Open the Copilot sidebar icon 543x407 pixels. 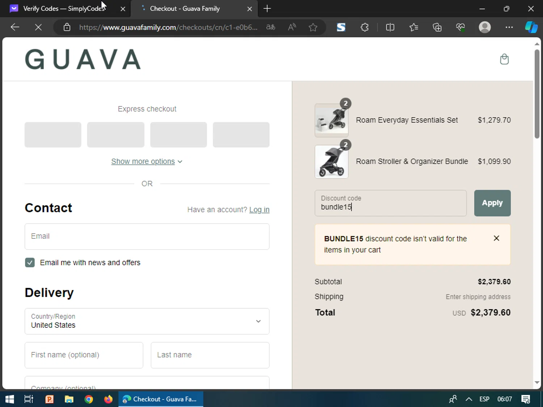point(531,27)
